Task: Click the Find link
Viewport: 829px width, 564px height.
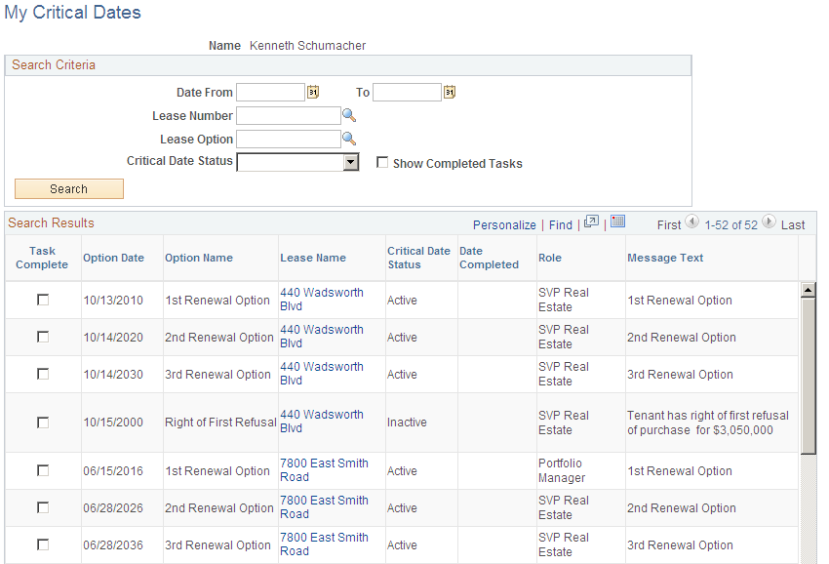Action: (x=561, y=224)
